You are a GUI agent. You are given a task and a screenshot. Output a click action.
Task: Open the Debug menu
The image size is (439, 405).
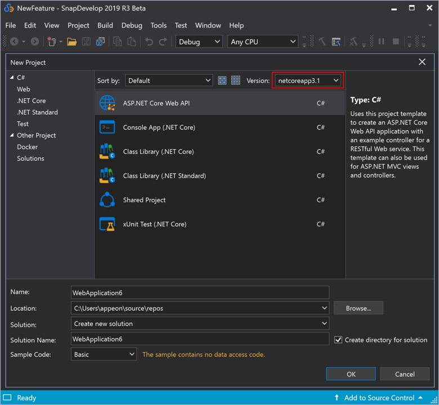[x=132, y=25]
